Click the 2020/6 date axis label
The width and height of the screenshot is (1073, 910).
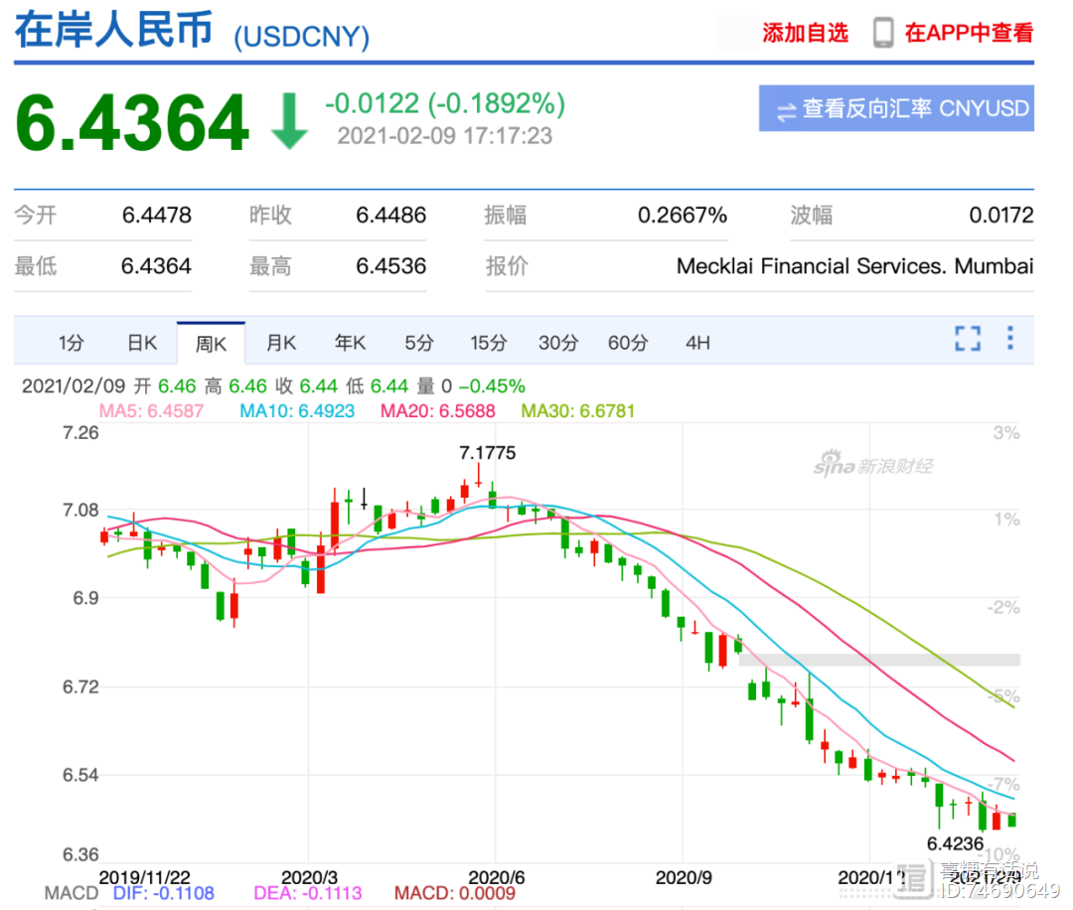[x=496, y=877]
